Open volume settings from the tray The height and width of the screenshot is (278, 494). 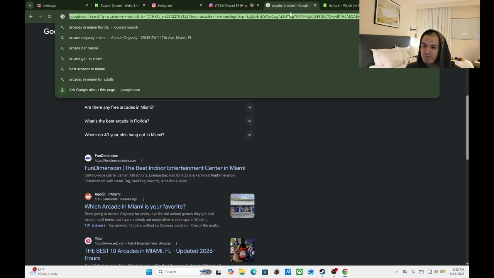[x=436, y=272]
